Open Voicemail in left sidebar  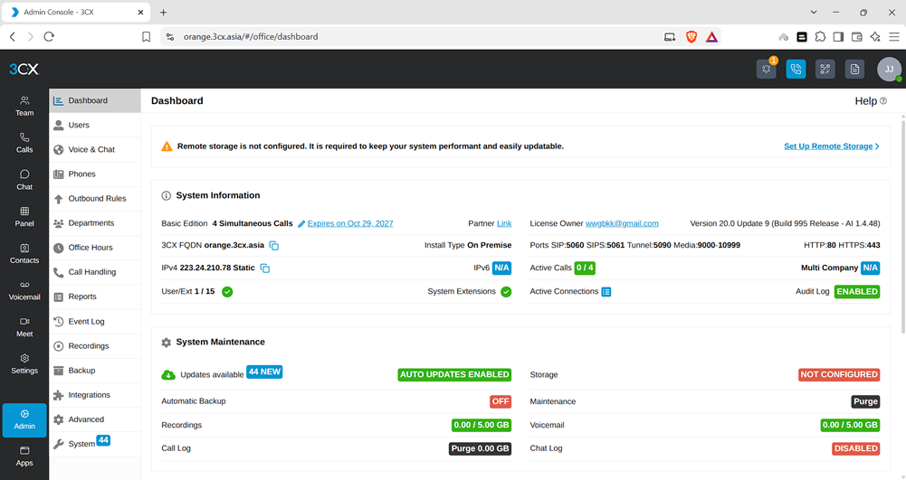(24, 290)
